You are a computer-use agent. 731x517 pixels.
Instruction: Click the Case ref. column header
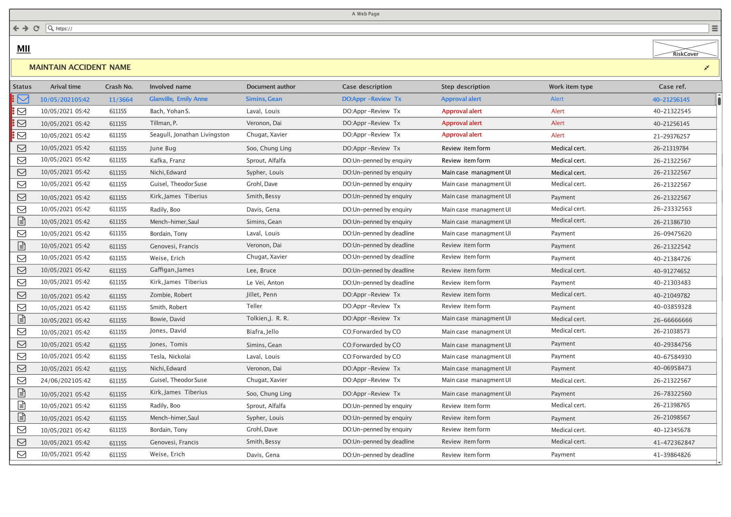[x=672, y=87]
